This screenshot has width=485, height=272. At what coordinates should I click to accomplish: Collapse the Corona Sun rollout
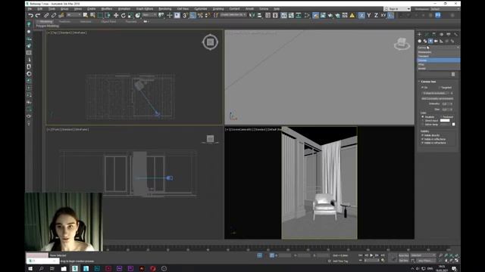[428, 82]
